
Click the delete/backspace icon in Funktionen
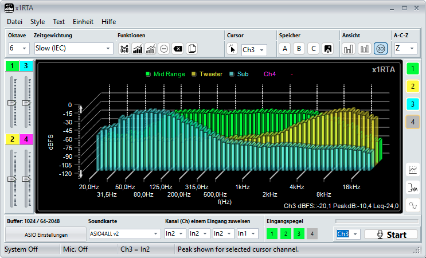[x=178, y=49]
